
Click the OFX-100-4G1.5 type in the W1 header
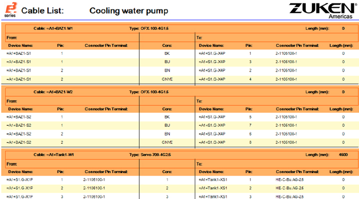pos(156,29)
